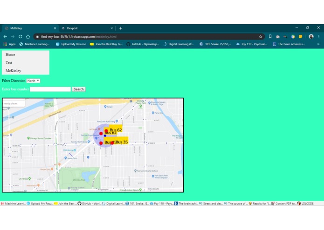The width and height of the screenshot is (324, 230).
Task: Open Psy 110 - Psychology bookmark
Action: [252, 44]
